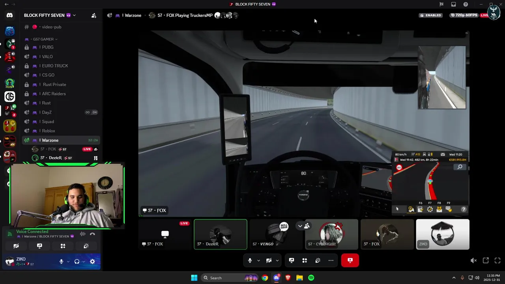The image size is (505, 284).
Task: Click the ENABLED status badge in the header
Action: [430, 15]
